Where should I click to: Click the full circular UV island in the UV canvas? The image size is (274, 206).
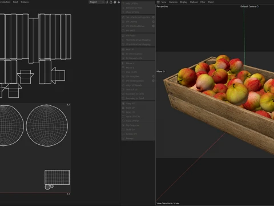coord(47,125)
